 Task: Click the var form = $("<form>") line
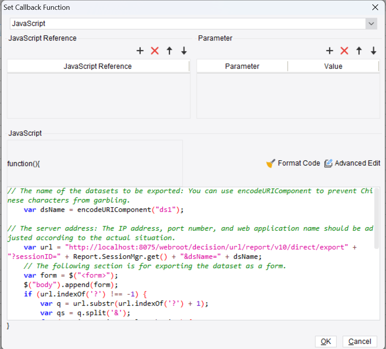[71, 276]
